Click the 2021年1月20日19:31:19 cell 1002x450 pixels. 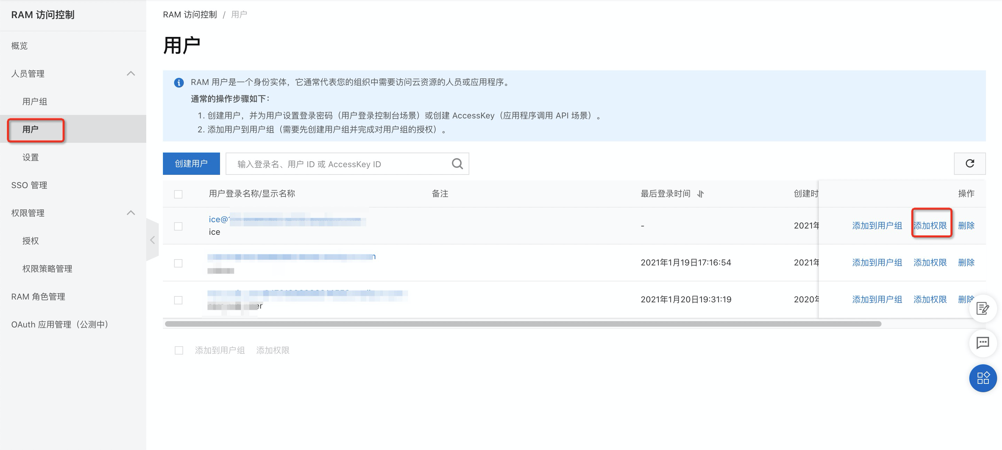tap(686, 300)
